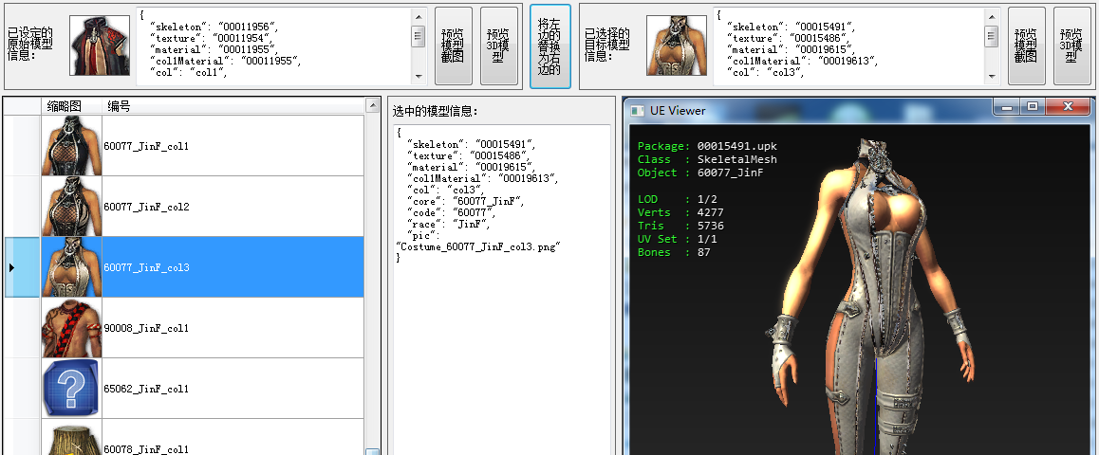1099x455 pixels.
Task: Click the Bones 87 value in UE Viewer
Action: 703,253
